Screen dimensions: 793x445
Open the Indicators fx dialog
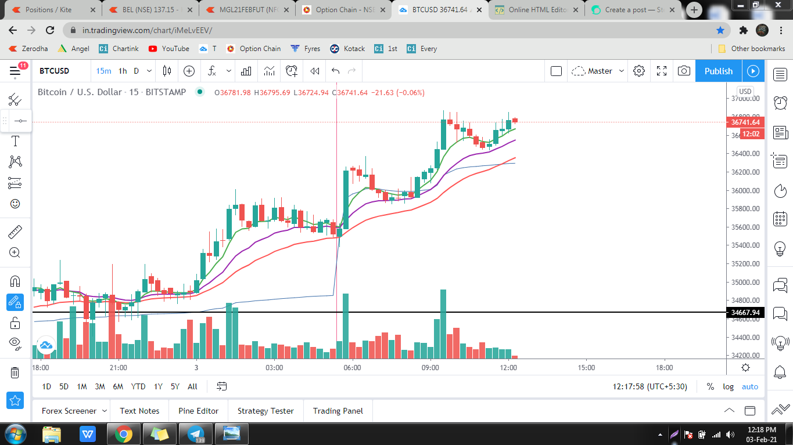tap(212, 71)
